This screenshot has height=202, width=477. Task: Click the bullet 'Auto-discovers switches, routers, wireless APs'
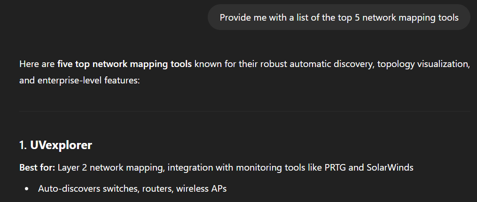(133, 189)
